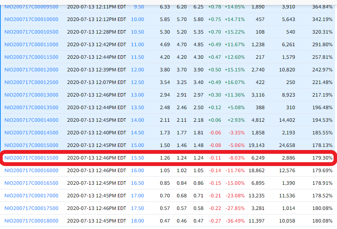Viewport: 337px width, 229px height.
Task: Choose the 15.50 strike price link
Action: point(137,158)
